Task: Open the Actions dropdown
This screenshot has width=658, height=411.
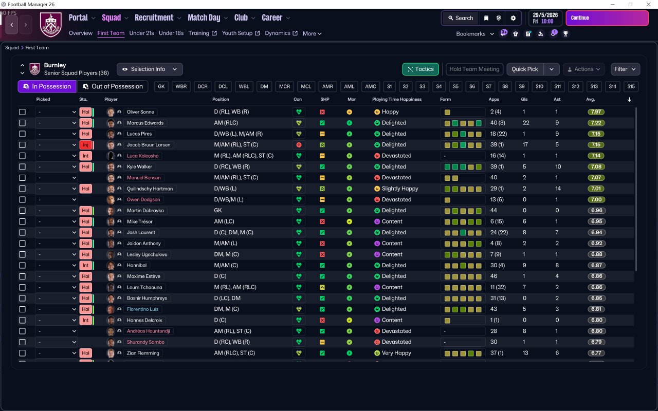Action: (x=583, y=69)
